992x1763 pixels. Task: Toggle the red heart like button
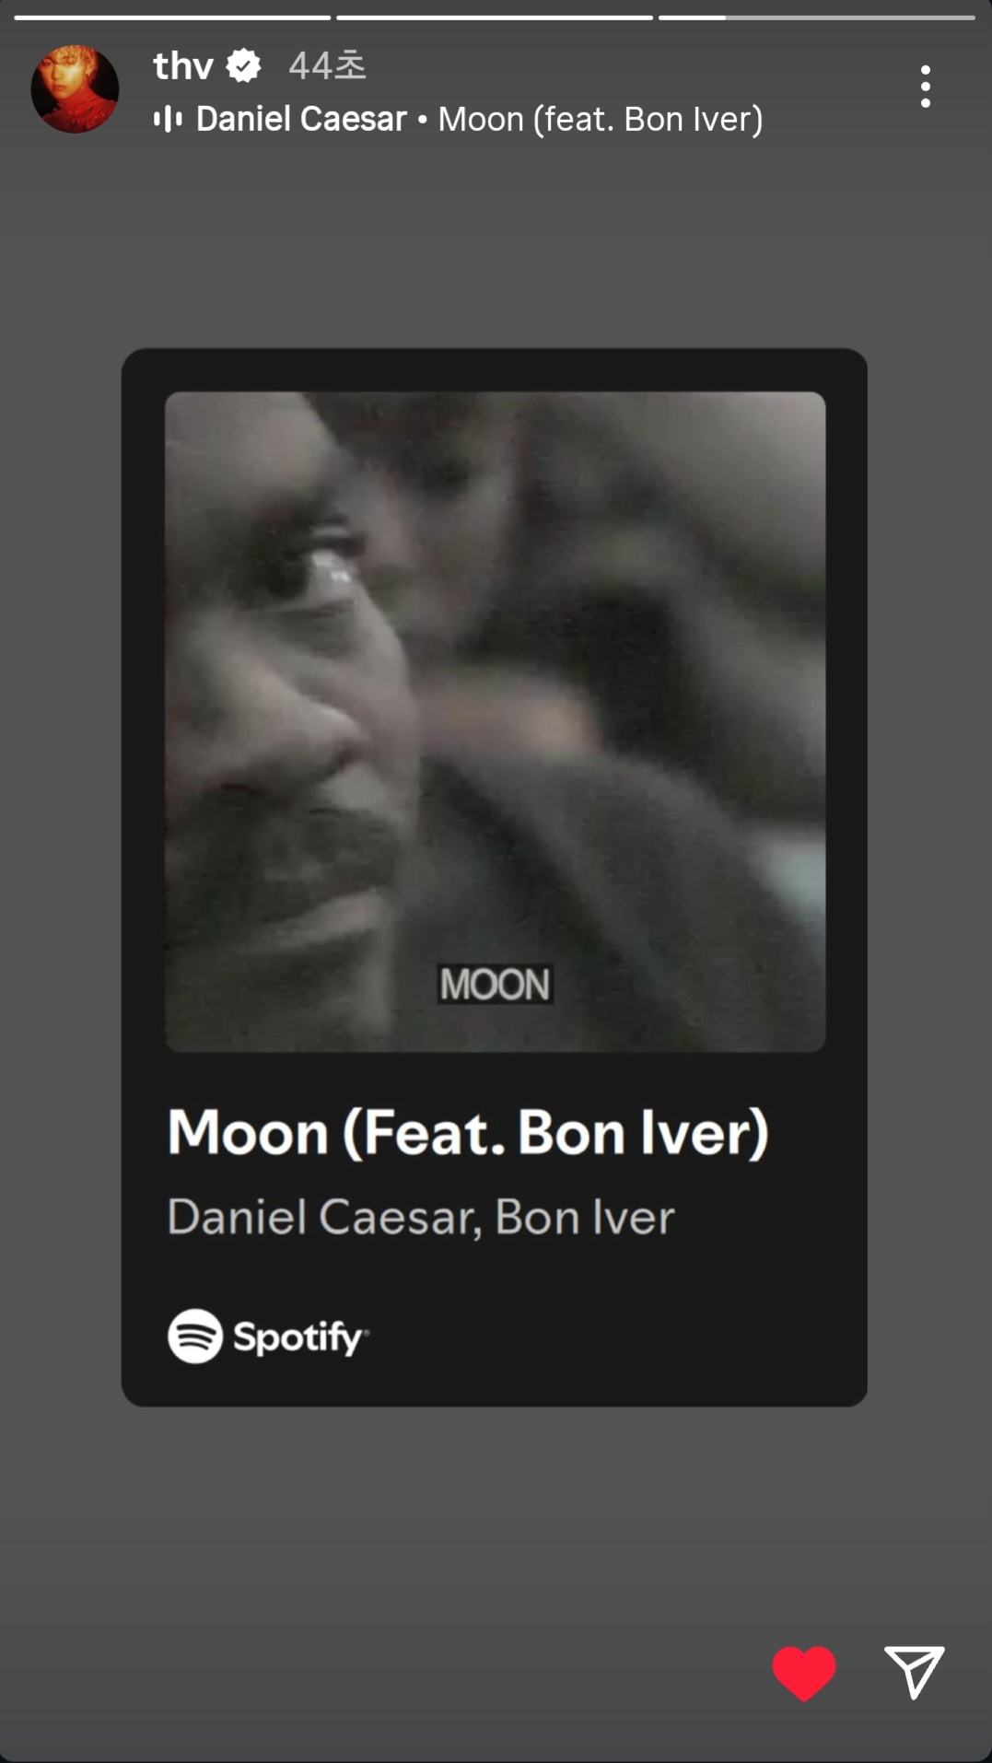point(804,1672)
